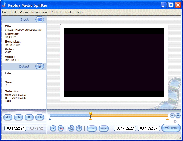This screenshot has width=183, height=141.
Task: Click selection start field 00:14:22.27
Action: 125,128
